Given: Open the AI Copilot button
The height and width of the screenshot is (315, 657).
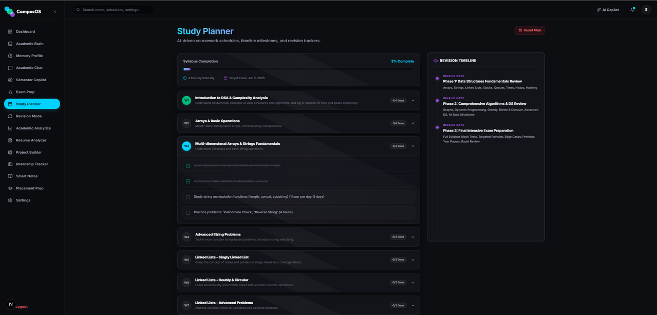Looking at the screenshot, I should 608,10.
